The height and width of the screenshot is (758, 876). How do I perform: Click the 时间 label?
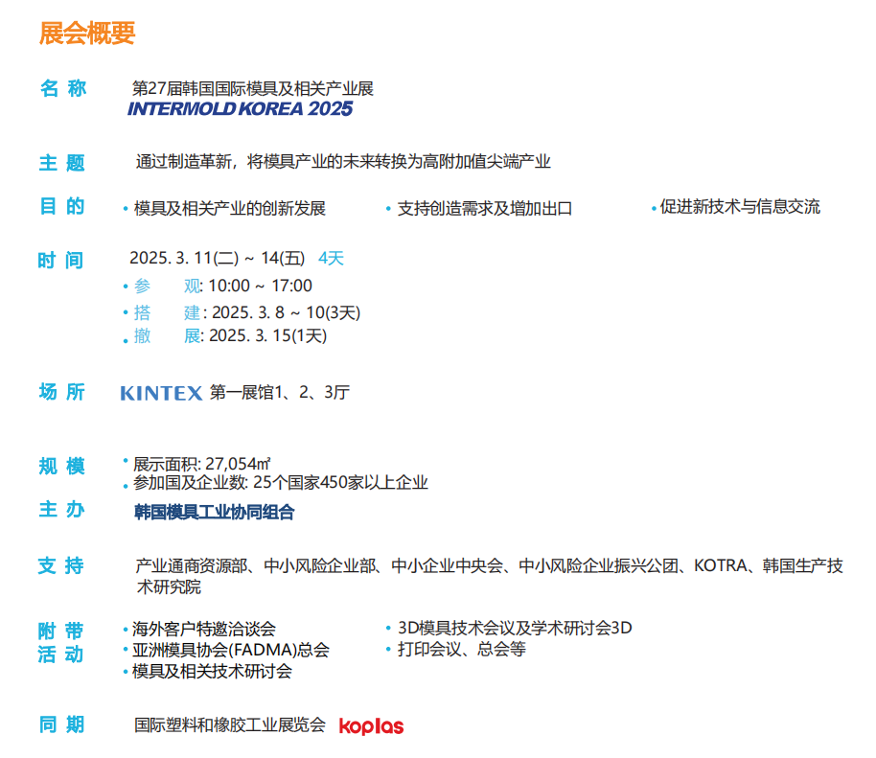[x=61, y=261]
